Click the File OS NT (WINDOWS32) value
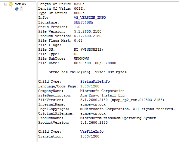Image resolution: width=179 pixels, height=142 pixels. [88, 49]
